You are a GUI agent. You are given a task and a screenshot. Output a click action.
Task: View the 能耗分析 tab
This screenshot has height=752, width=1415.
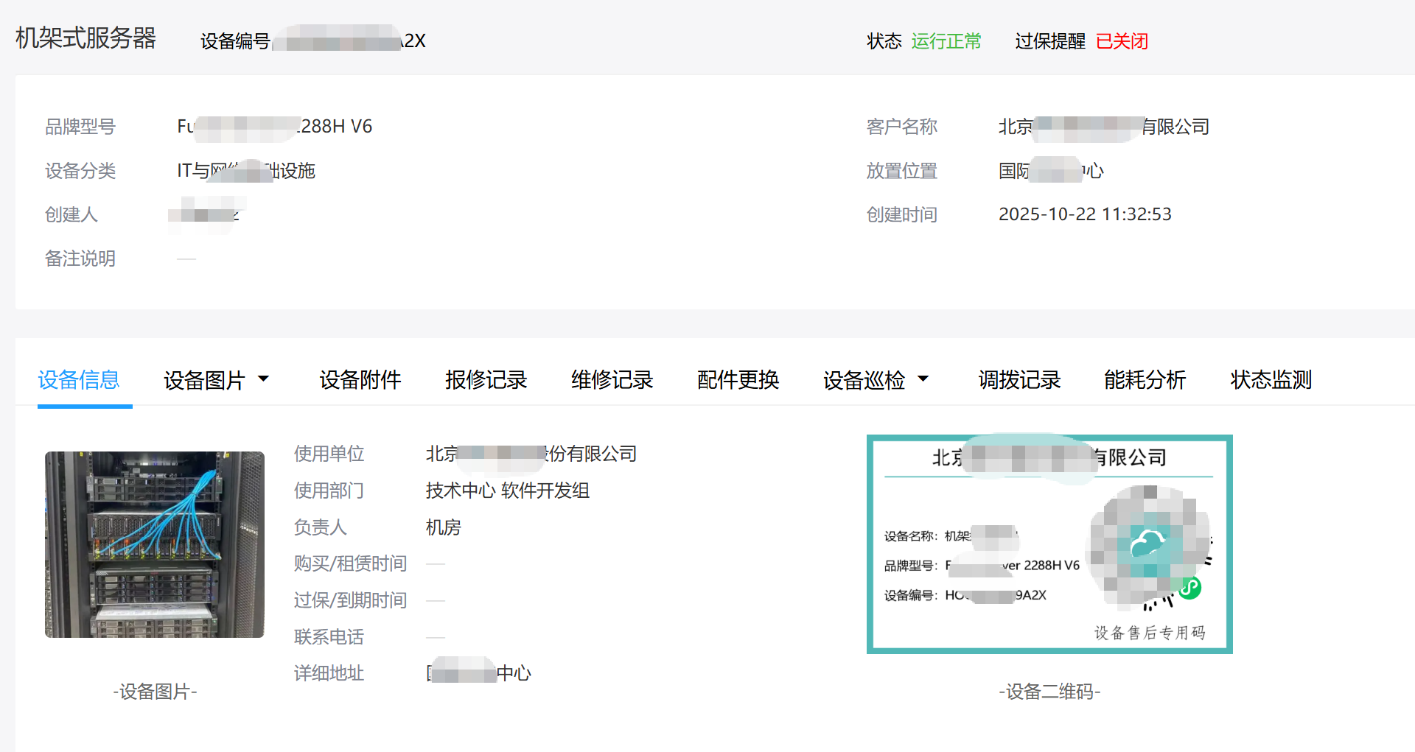coord(1145,380)
